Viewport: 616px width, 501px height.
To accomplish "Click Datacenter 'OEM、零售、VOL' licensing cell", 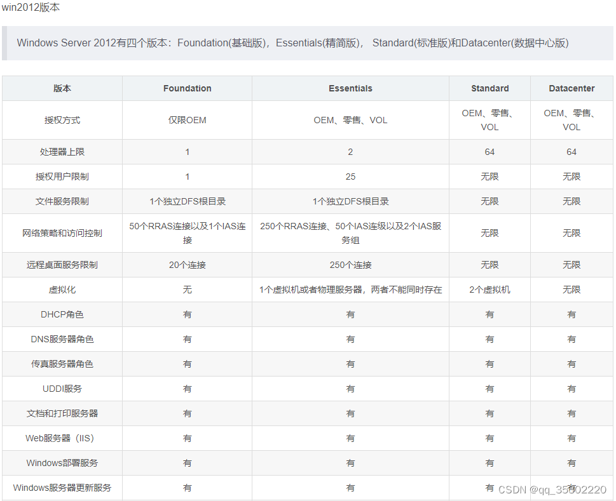I will (572, 120).
